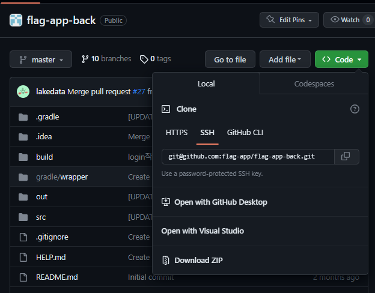Open the flag-app-back repository title link

61,20
